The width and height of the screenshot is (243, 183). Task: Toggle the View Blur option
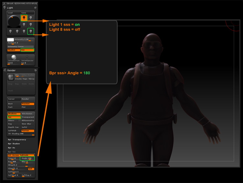coord(28,124)
